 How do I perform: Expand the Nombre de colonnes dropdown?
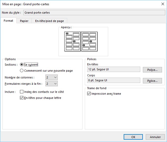coord(52,77)
